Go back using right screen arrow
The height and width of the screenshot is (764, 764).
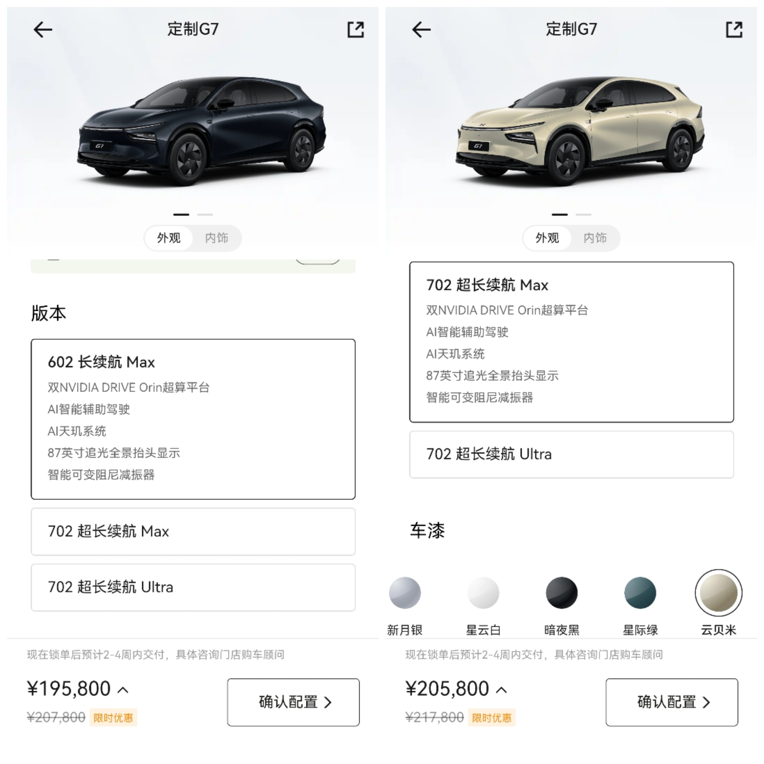pyautogui.click(x=421, y=30)
